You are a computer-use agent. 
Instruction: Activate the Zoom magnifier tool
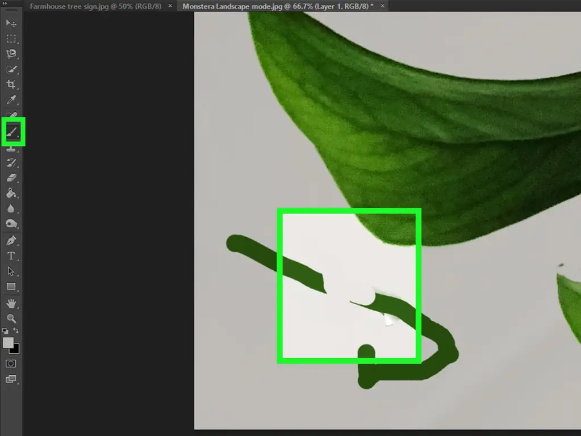point(11,318)
